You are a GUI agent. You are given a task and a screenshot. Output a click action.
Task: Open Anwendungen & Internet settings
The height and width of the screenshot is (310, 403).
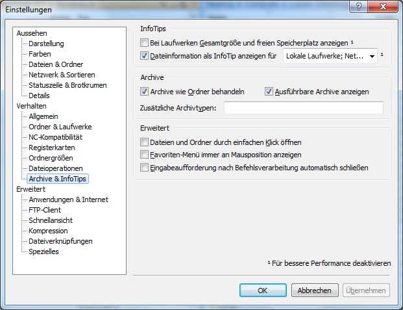coord(68,200)
